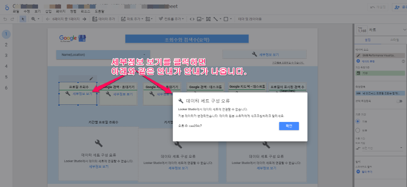Open the Name(Location) dropdown control
The image size is (407, 187).
coord(103,55)
